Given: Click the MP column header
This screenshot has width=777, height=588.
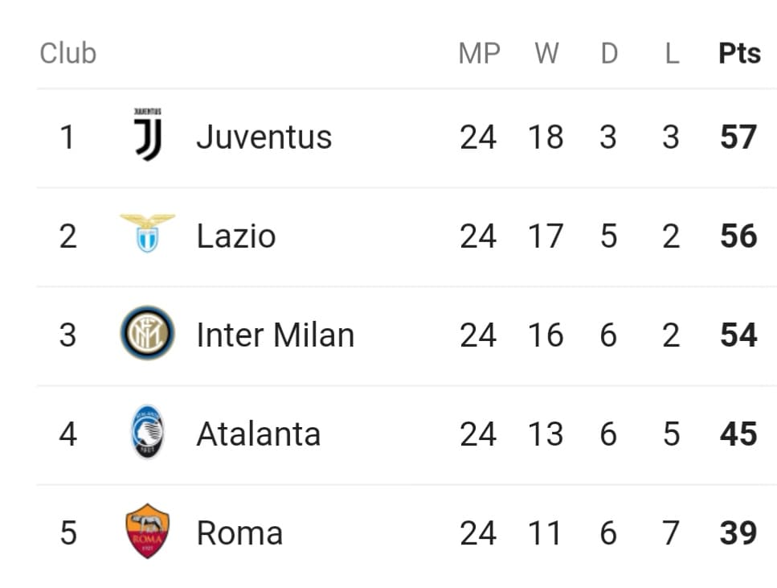Looking at the screenshot, I should point(479,53).
